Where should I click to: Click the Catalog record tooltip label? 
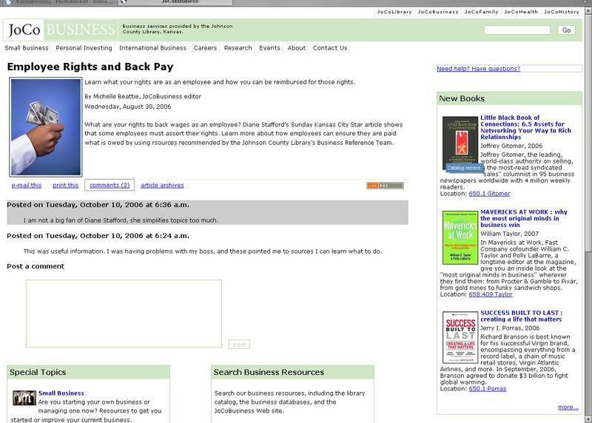click(464, 168)
